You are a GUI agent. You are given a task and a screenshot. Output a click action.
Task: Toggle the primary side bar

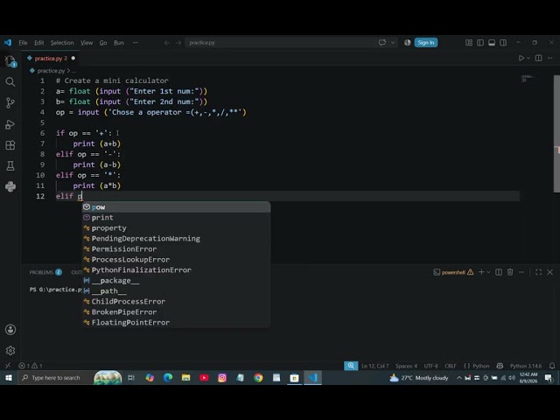tap(480, 43)
